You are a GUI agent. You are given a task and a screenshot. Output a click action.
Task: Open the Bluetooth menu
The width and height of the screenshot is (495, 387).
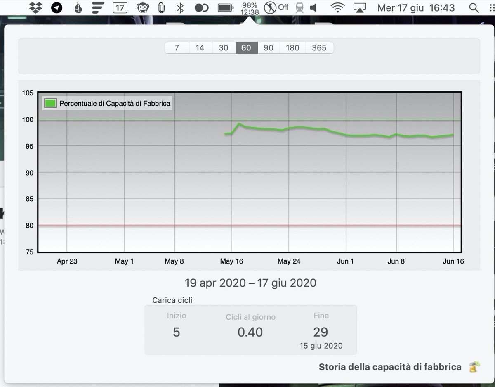pyautogui.click(x=180, y=7)
